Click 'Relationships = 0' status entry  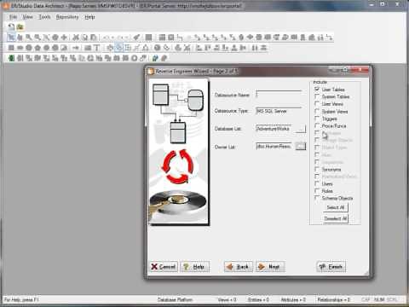tap(334, 299)
